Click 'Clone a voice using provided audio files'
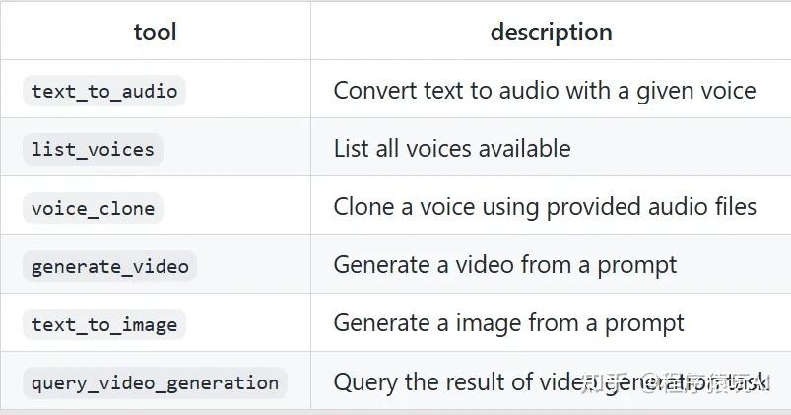791x415 pixels. click(544, 207)
